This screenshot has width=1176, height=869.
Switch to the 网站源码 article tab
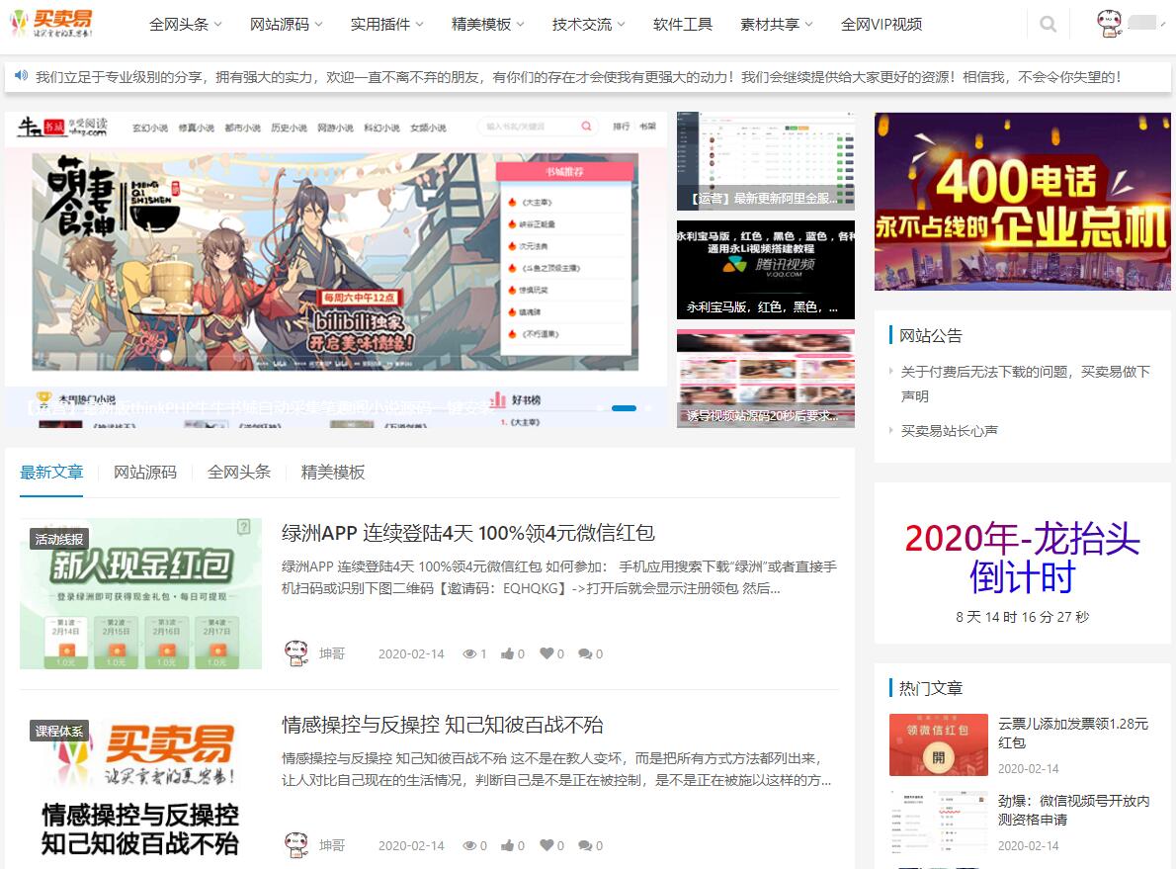click(144, 472)
